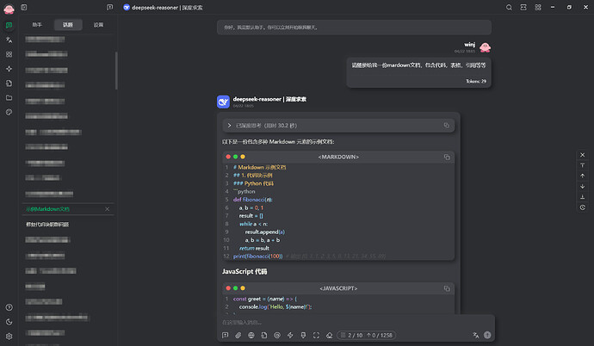
Task: Open the knowledge base icon in sidebar
Action: pos(9,83)
